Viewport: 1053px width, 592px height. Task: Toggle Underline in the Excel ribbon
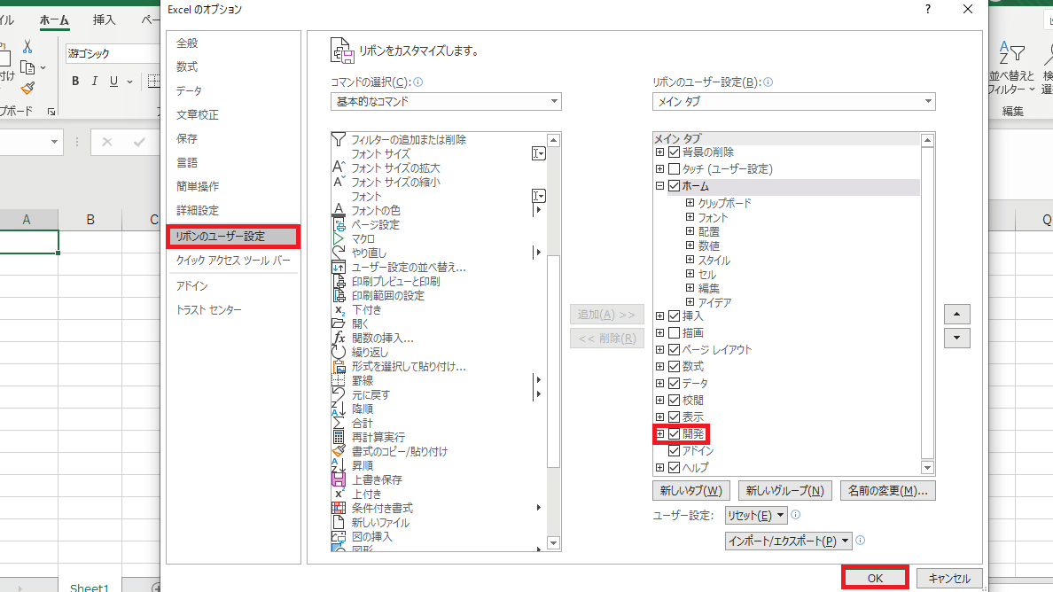113,82
